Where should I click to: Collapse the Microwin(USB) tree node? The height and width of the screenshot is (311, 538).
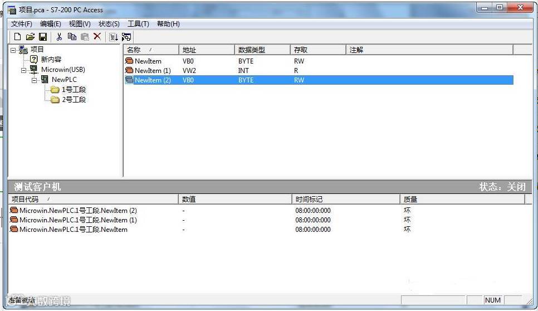[24, 70]
